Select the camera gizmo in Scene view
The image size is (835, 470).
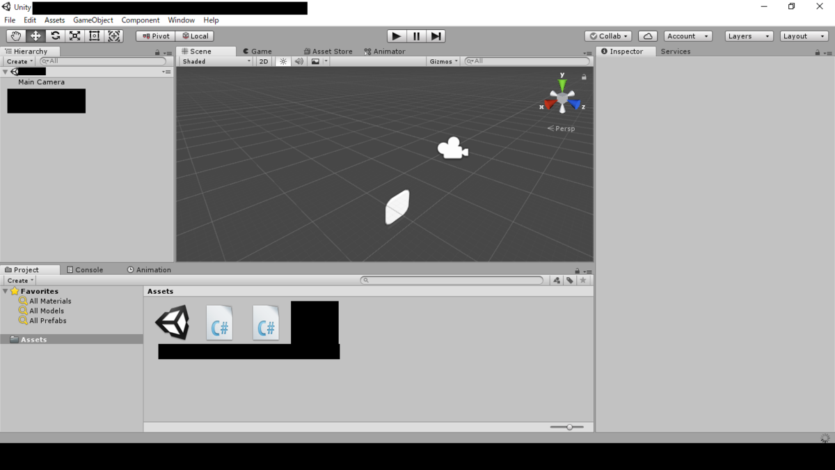452,148
